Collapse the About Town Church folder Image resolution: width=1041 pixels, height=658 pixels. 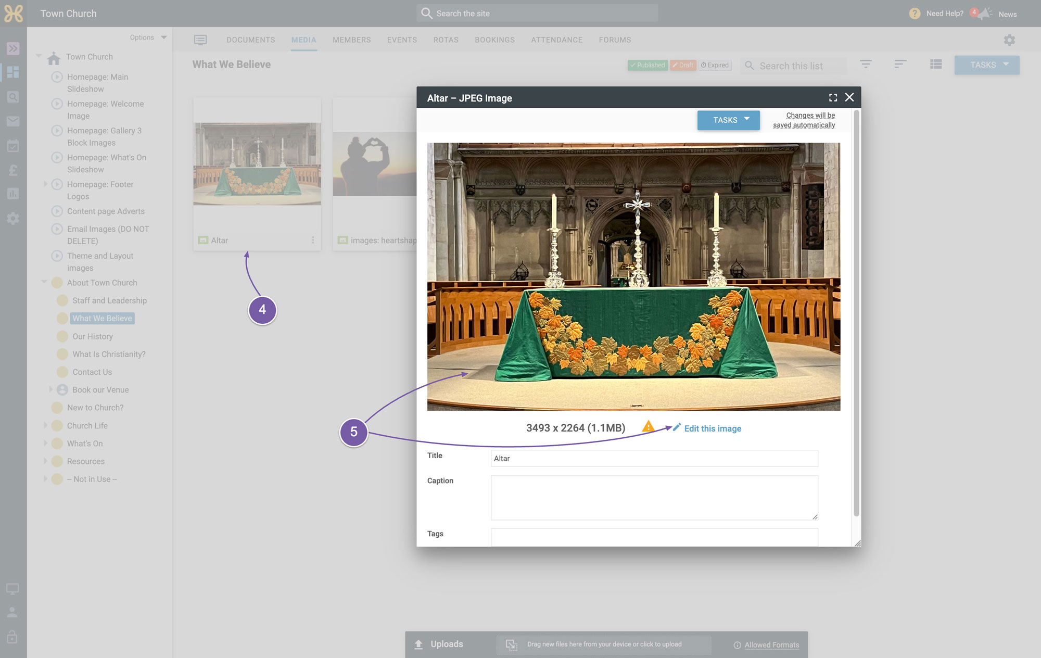pos(44,282)
